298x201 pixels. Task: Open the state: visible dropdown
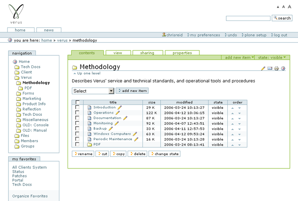[274, 57]
